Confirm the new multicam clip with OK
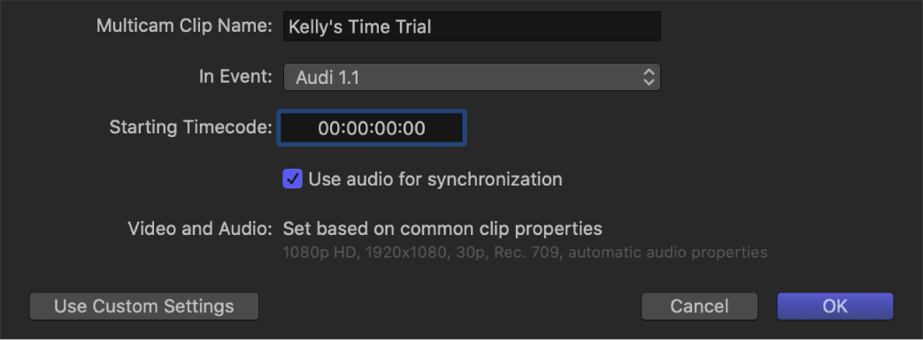This screenshot has height=341, width=923. point(835,307)
